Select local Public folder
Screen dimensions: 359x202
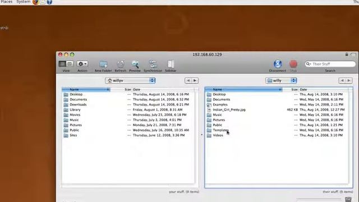coord(74,130)
